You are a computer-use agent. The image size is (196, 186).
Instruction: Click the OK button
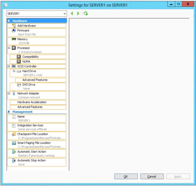pos(126,177)
